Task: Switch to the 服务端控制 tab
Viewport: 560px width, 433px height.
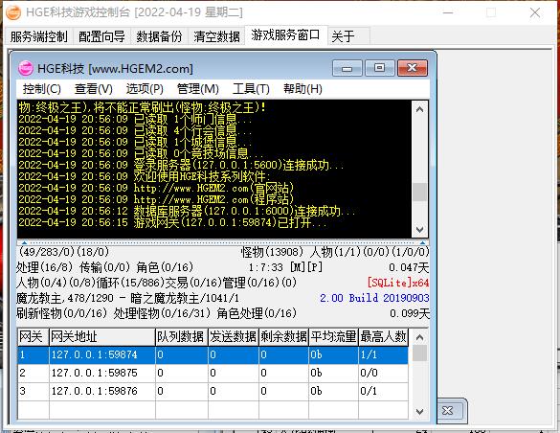Action: click(38, 36)
